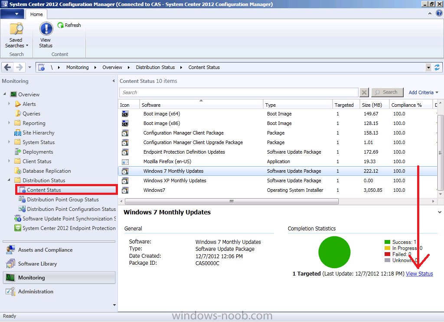
Task: Select the Distribution Point Group Status icon
Action: 22,199
